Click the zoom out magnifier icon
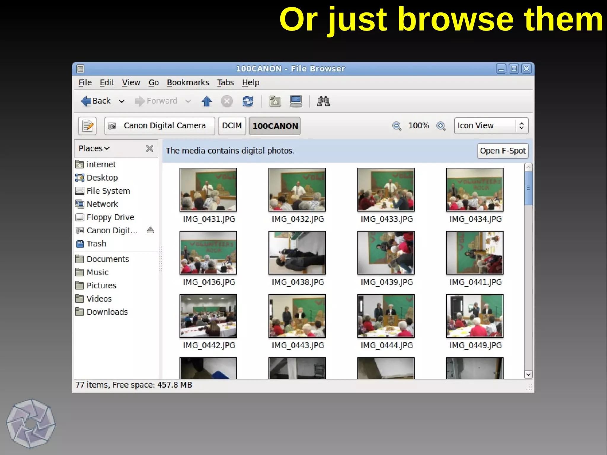Screen dimensions: 607x455 pos(397,126)
